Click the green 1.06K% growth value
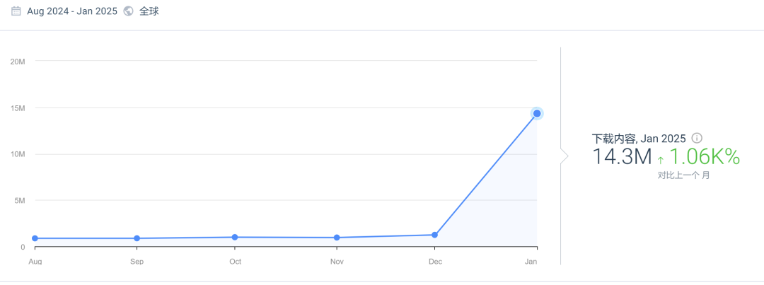Viewport: 764px width, 285px height. pos(705,157)
